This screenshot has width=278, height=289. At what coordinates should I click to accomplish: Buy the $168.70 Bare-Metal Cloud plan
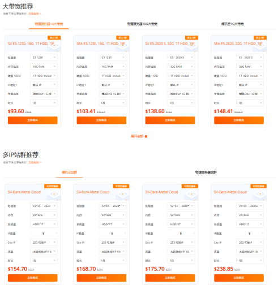click(101, 278)
